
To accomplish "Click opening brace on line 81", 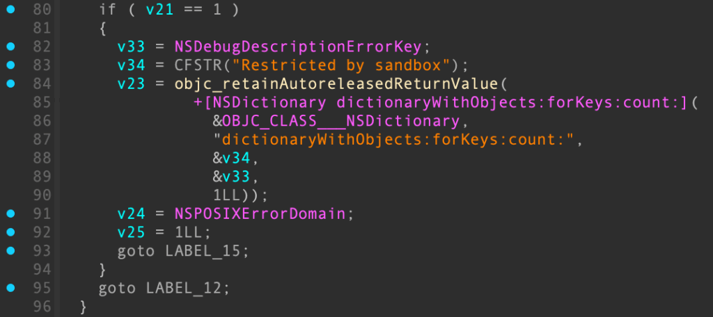I will tap(103, 29).
